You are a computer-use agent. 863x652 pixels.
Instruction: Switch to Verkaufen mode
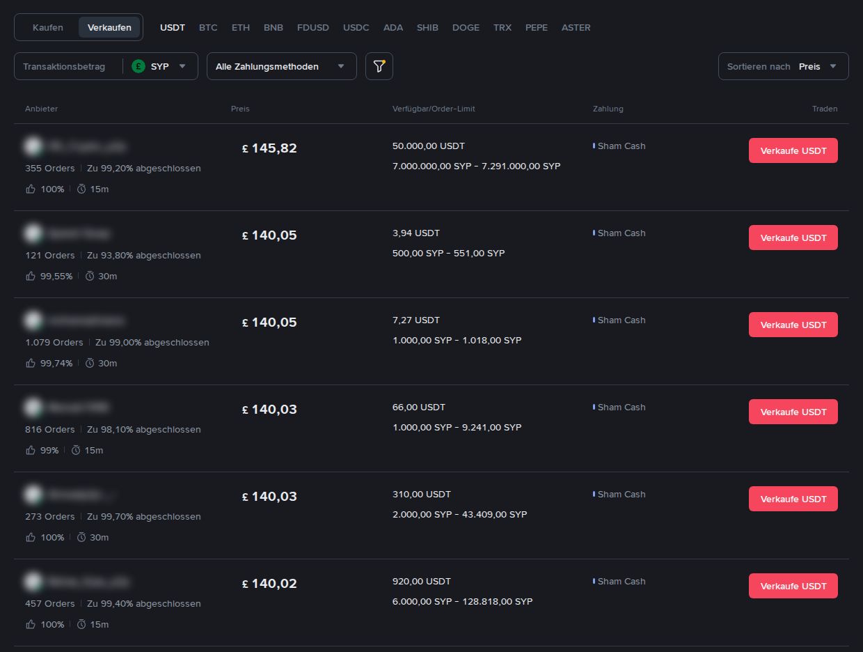point(109,27)
